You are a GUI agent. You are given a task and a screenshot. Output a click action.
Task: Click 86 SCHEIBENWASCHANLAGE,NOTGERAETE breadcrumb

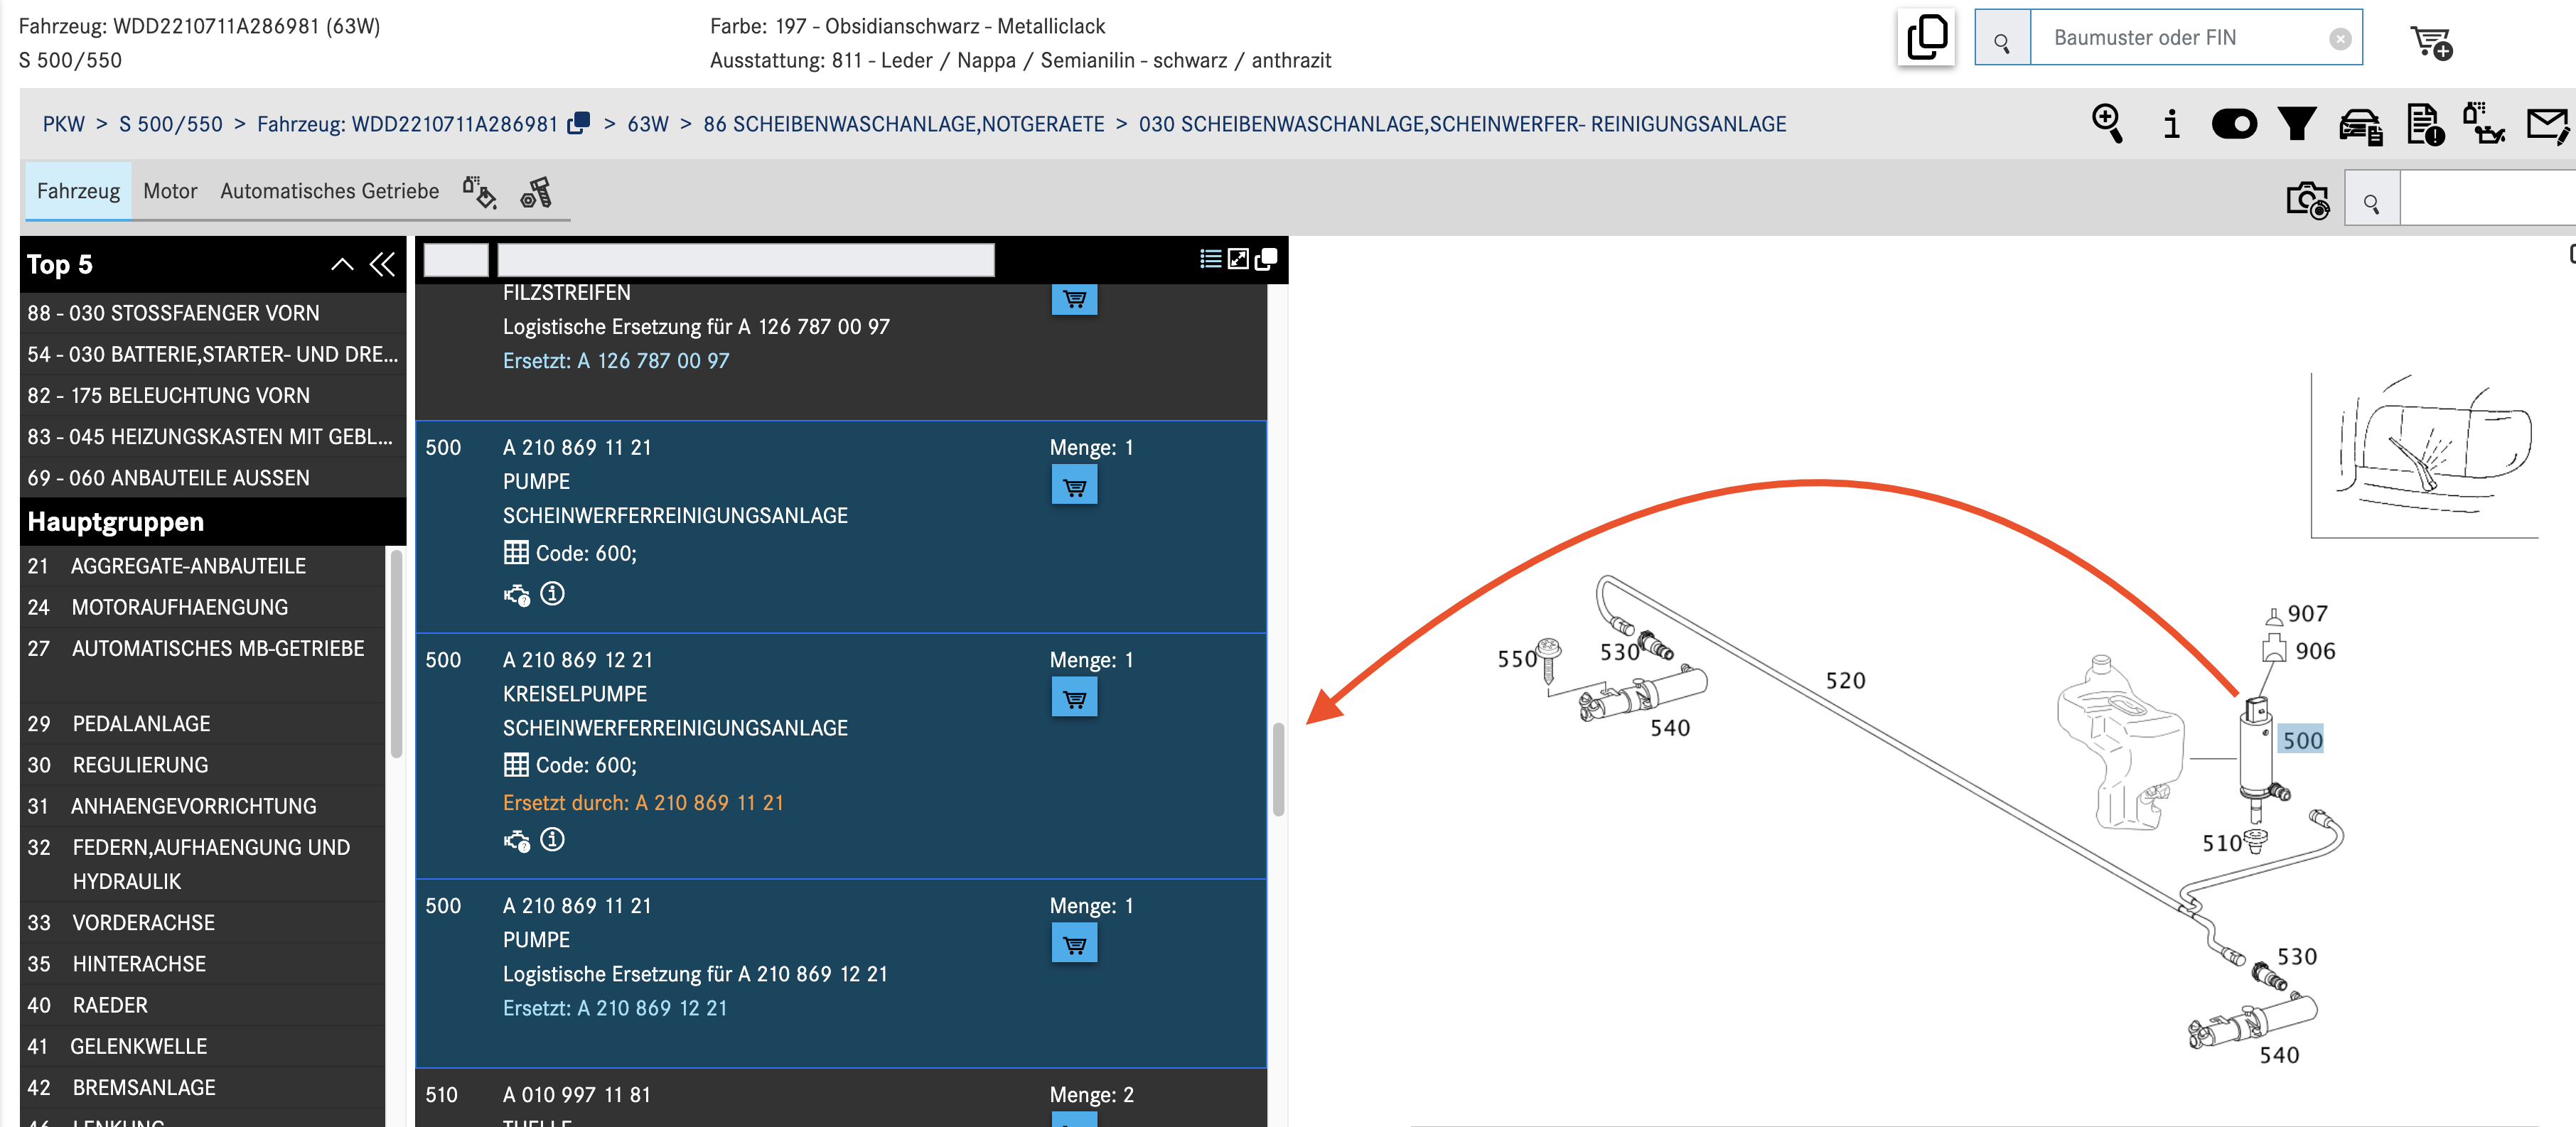904,124
